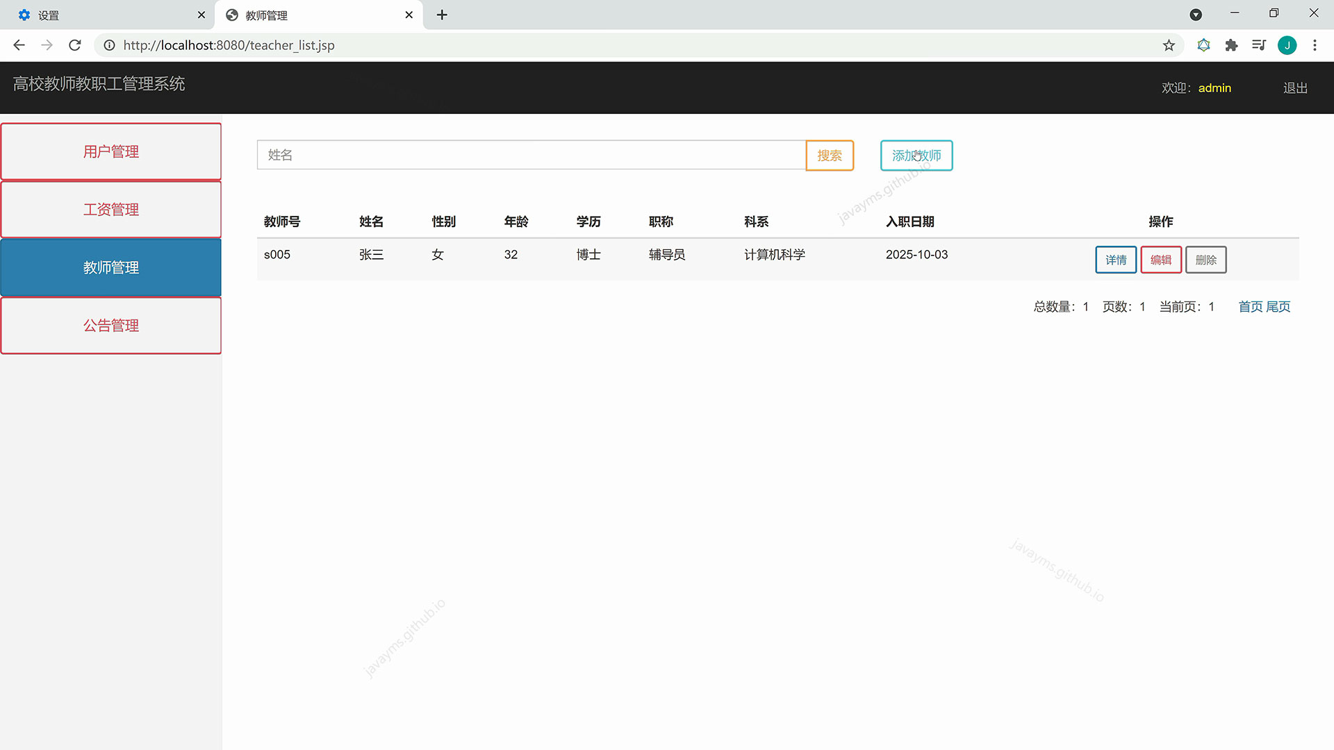
Task: Open a new browser tab
Action: (442, 15)
